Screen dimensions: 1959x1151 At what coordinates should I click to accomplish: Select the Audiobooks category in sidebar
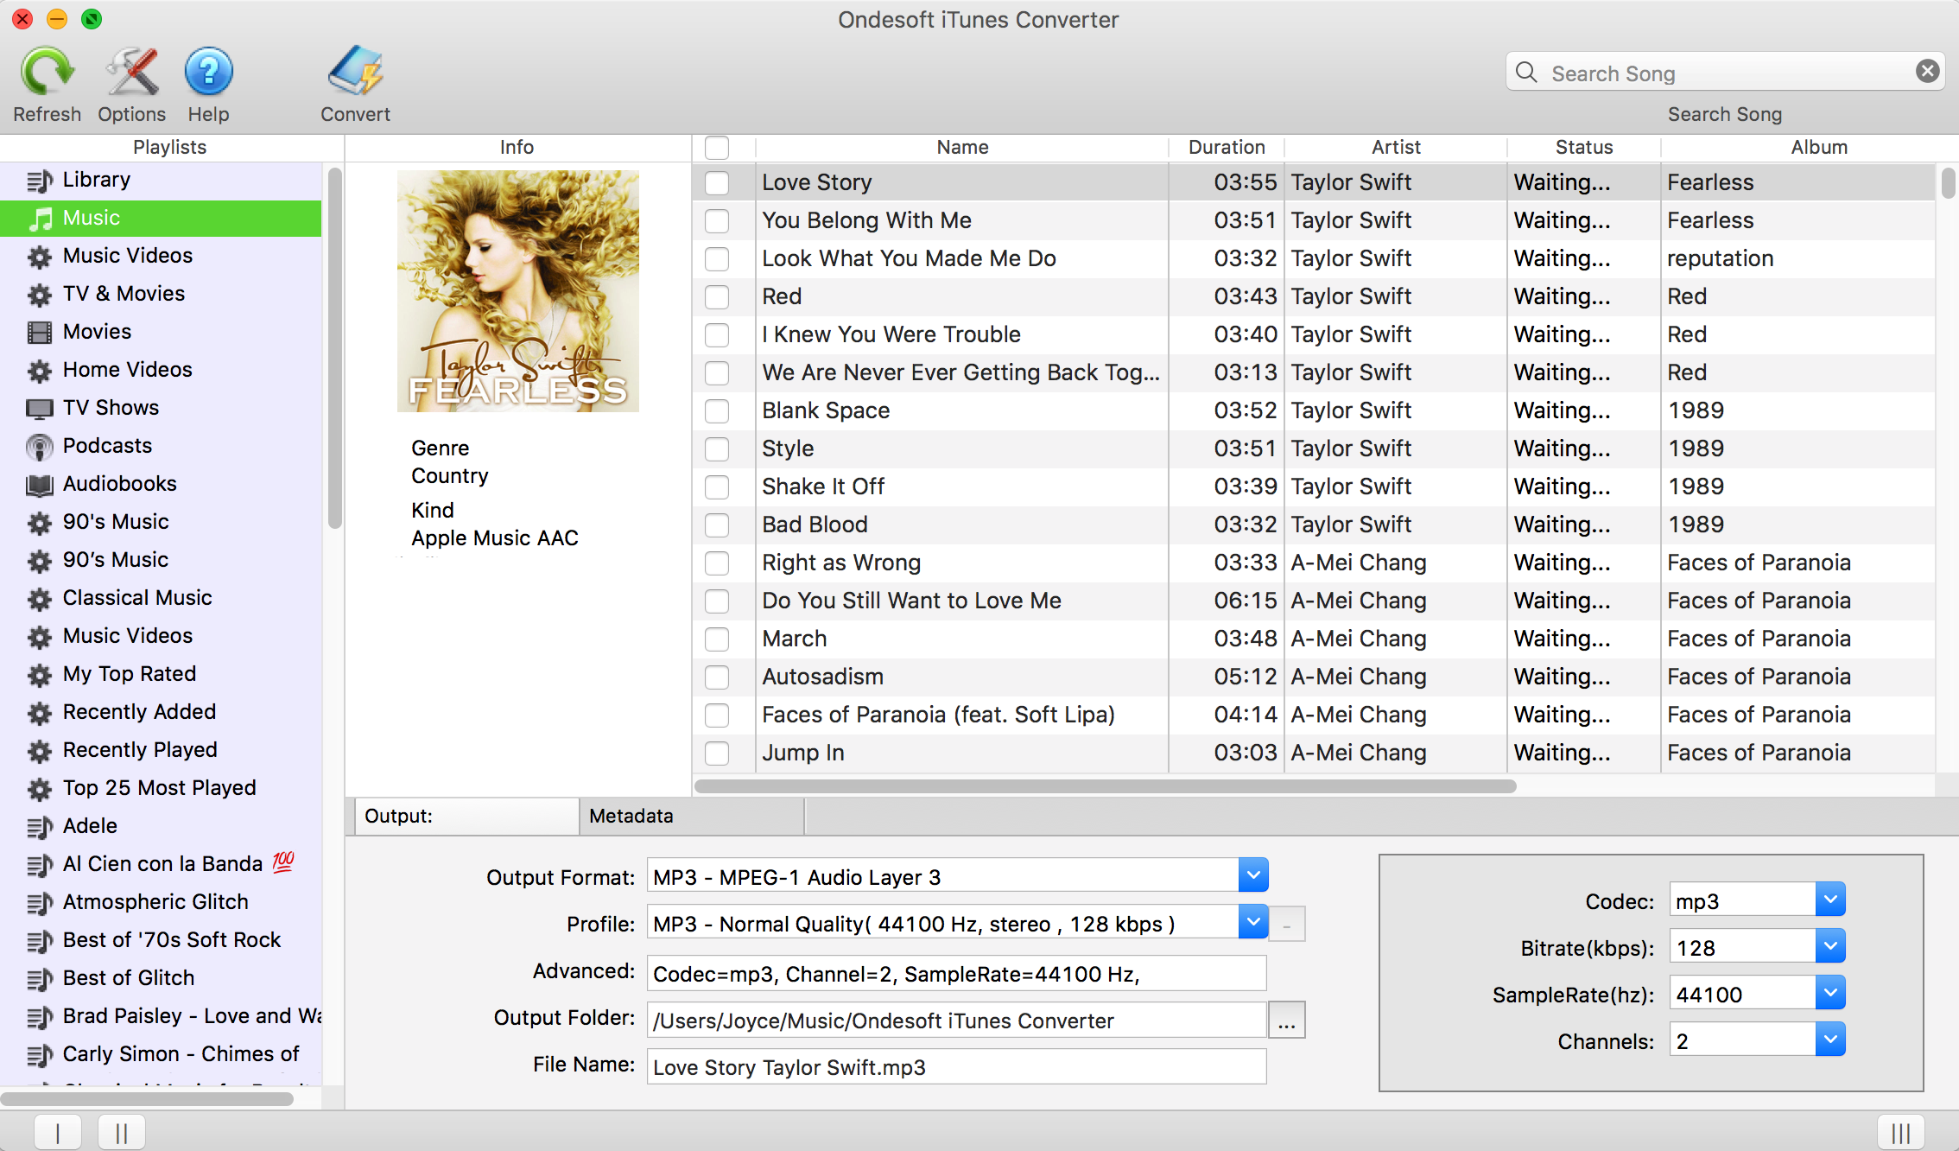(120, 482)
